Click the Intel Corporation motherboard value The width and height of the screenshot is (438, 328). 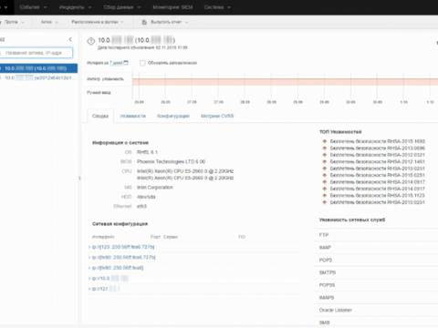155,187
